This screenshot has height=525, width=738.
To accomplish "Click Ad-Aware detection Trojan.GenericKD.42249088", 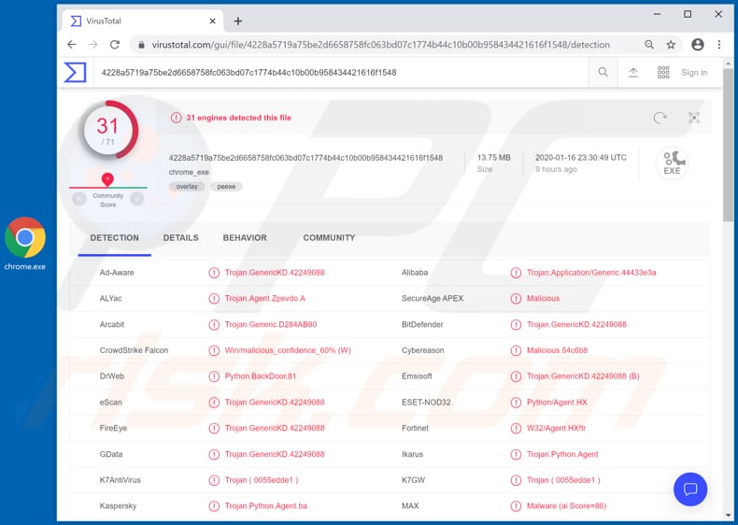I will tap(275, 273).
